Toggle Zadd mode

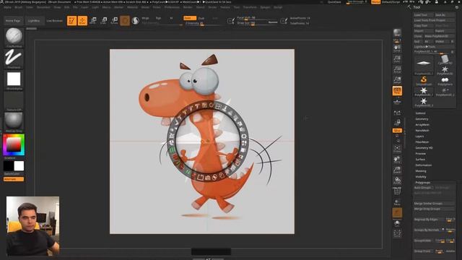click(x=190, y=18)
